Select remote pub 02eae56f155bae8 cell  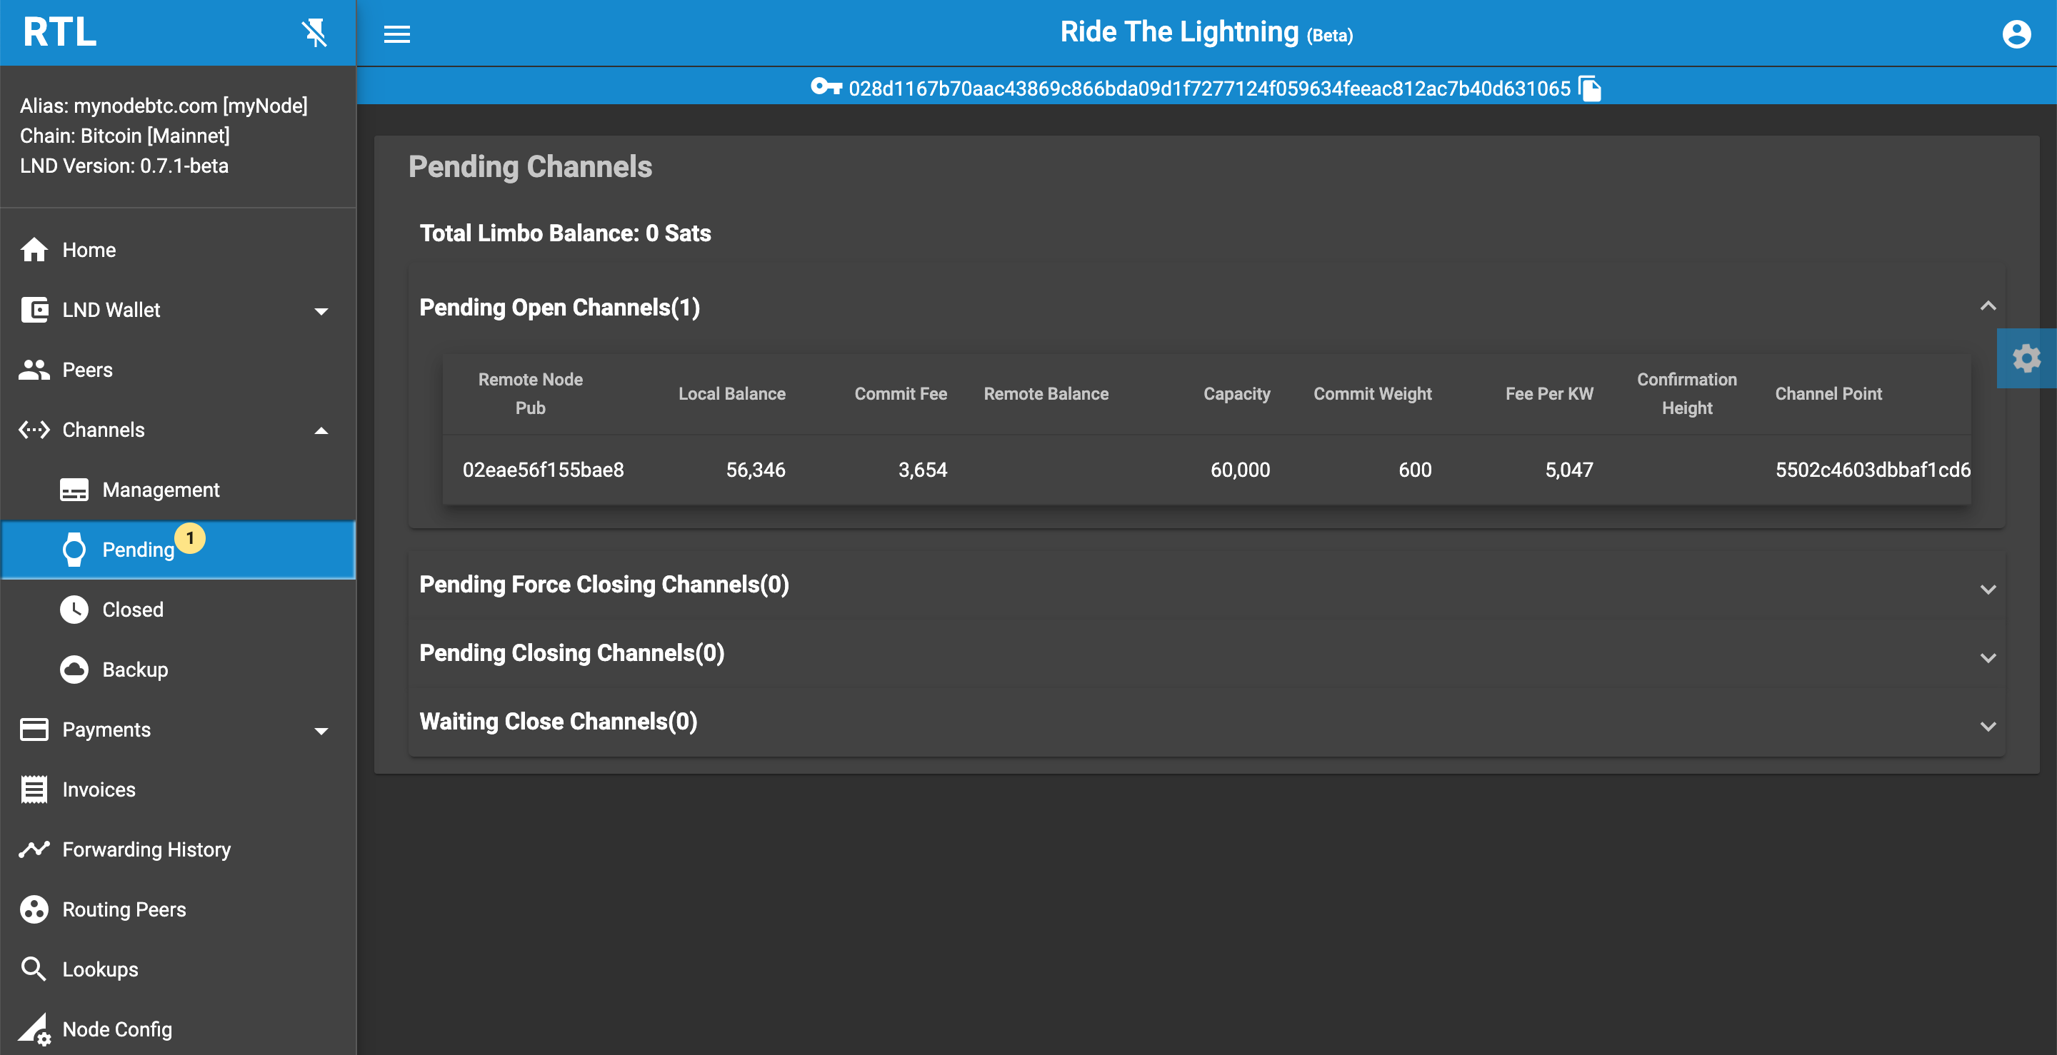543,470
